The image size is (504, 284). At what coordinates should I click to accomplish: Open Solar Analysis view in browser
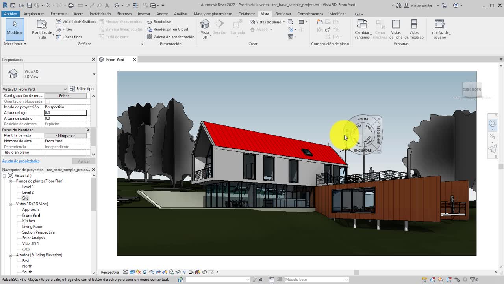tap(33, 238)
